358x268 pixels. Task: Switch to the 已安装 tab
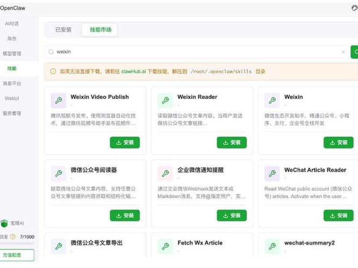click(63, 30)
